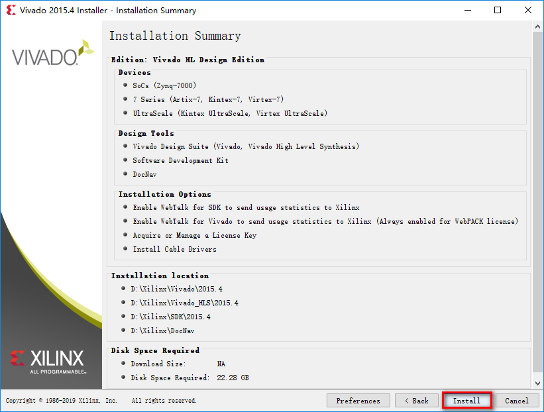Click the path D:\Xilinx\Vivado_HLS\2015.4

click(x=185, y=303)
